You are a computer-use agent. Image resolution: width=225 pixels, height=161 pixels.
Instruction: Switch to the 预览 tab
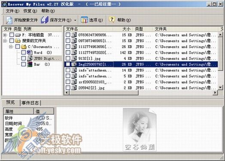(x=11, y=102)
